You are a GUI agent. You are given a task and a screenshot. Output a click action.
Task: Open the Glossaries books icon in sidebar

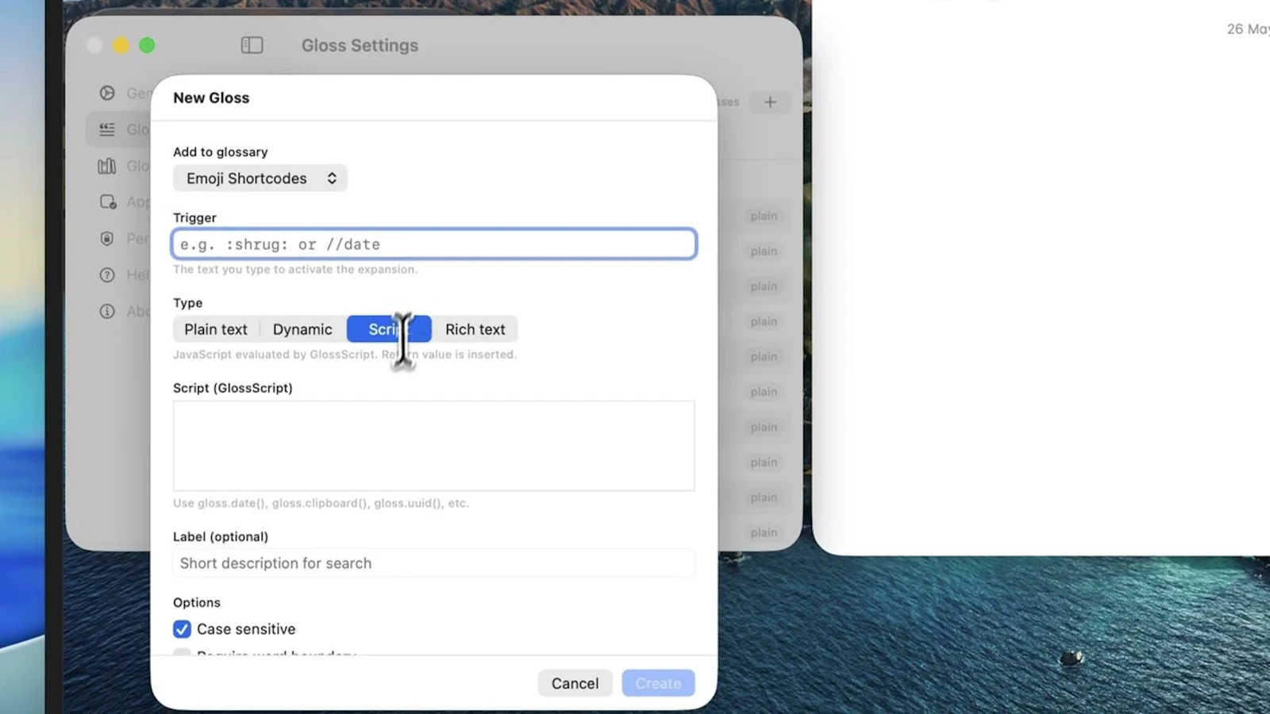pos(107,166)
